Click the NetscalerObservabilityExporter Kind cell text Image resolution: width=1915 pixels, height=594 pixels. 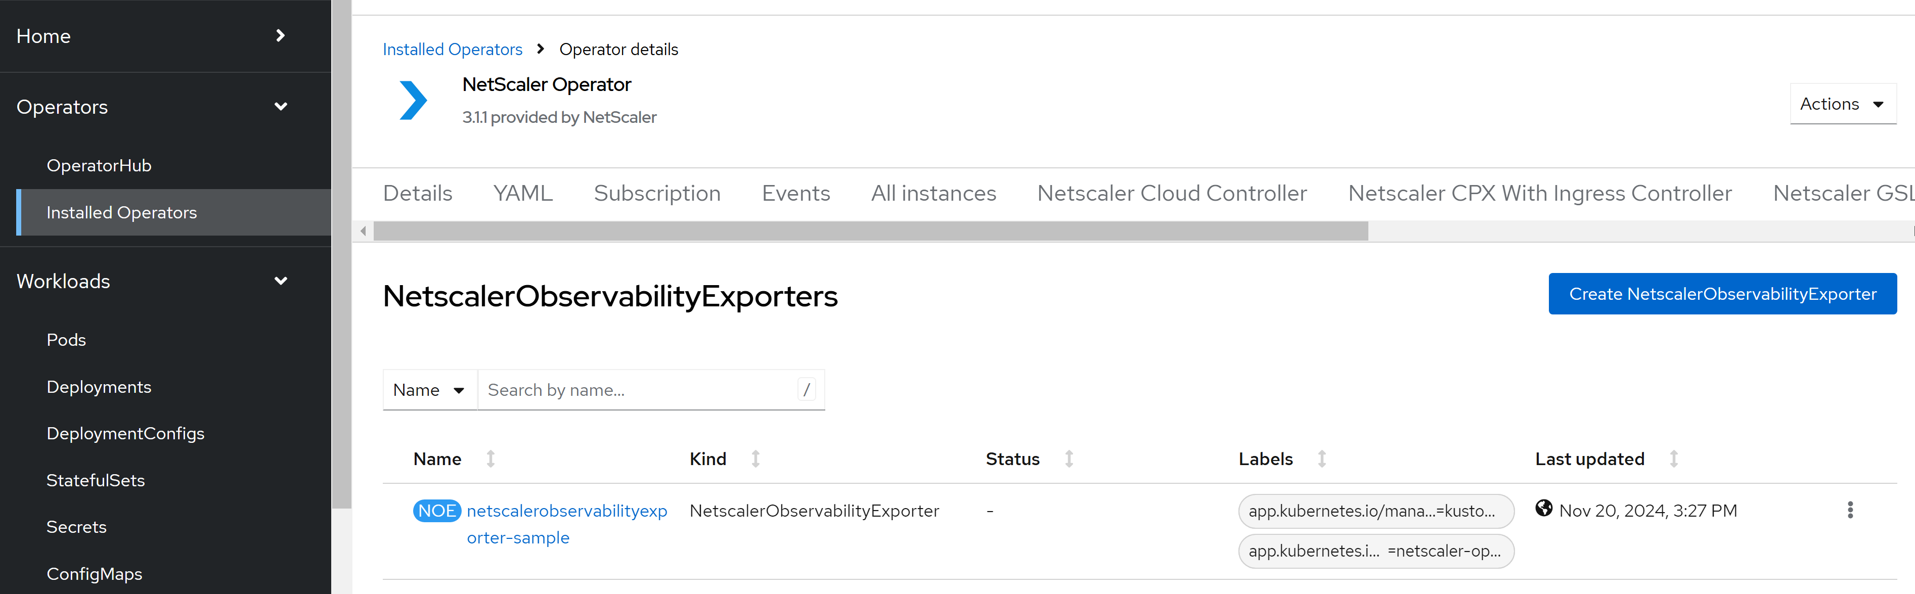814,511
